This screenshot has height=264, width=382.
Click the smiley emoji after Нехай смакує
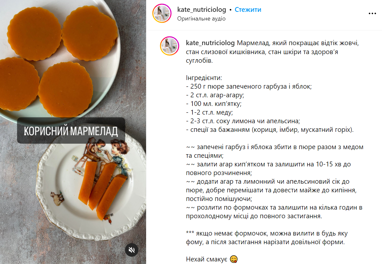(x=234, y=259)
